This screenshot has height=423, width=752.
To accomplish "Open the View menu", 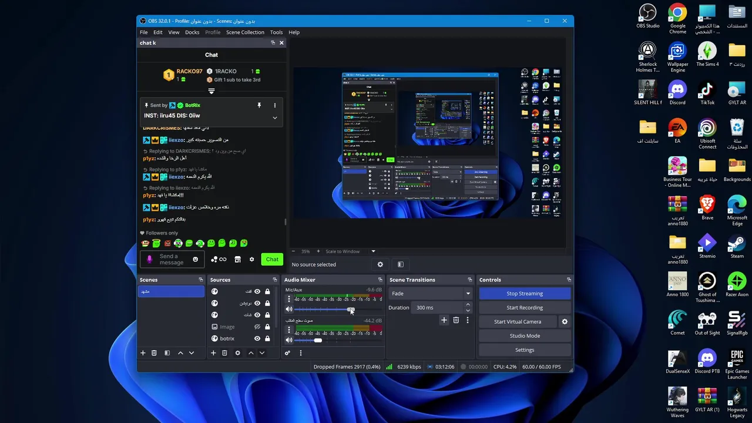I will tap(174, 32).
